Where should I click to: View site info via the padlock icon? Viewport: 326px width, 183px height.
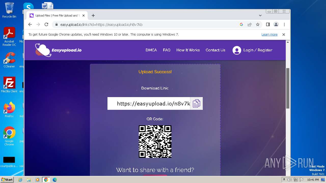click(56, 25)
